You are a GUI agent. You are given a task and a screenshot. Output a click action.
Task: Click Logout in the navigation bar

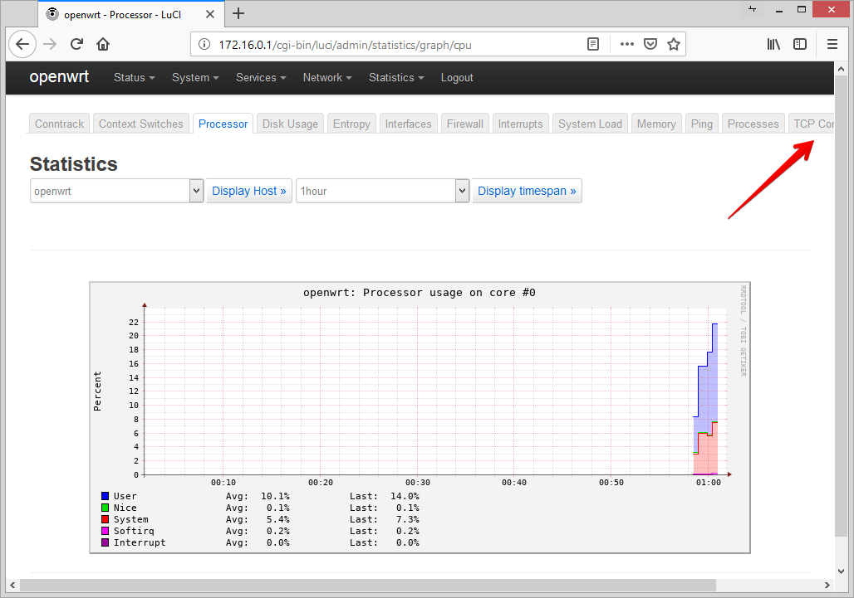point(456,78)
